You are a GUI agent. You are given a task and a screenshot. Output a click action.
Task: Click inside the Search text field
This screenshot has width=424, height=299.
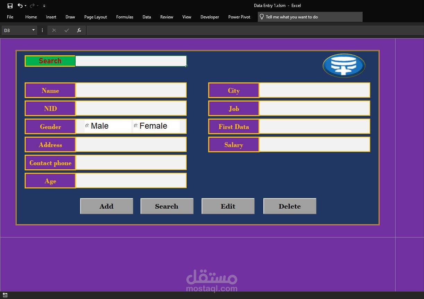click(131, 61)
